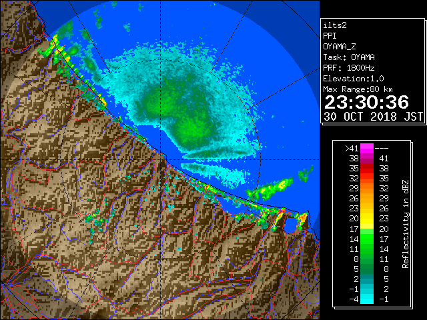Click the "Task: OYAMA" line

(x=349, y=57)
